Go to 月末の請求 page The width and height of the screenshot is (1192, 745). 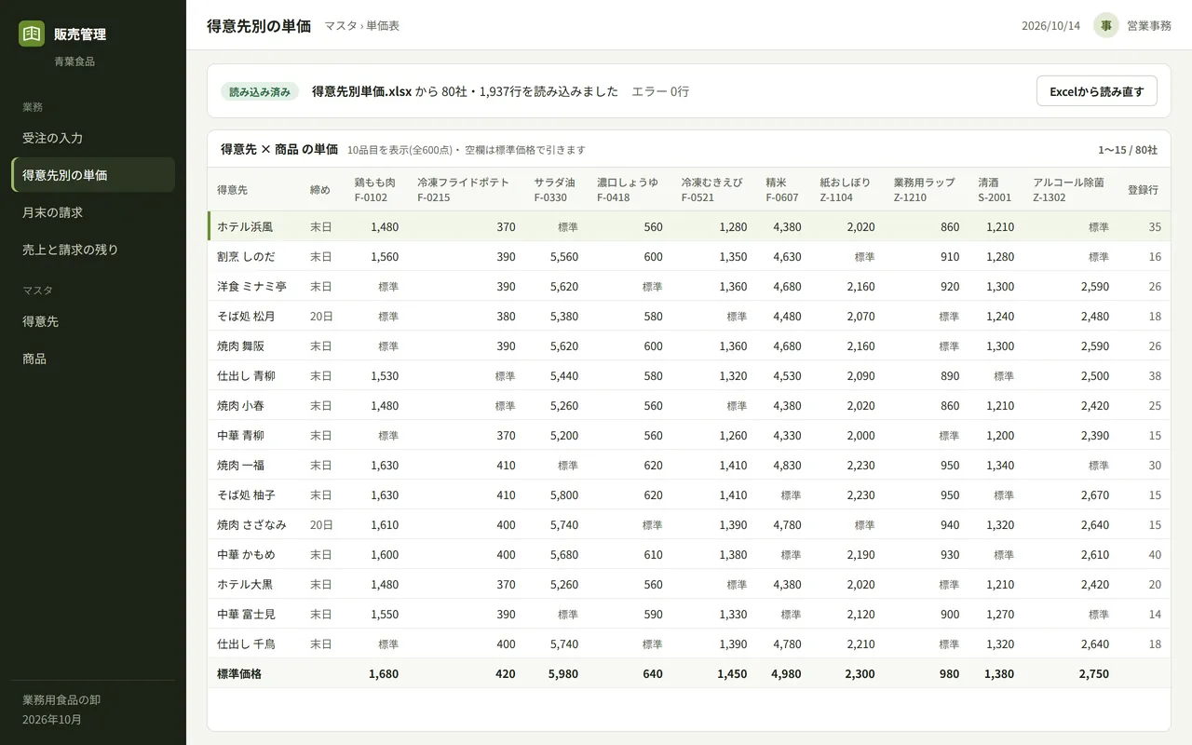[x=93, y=212]
